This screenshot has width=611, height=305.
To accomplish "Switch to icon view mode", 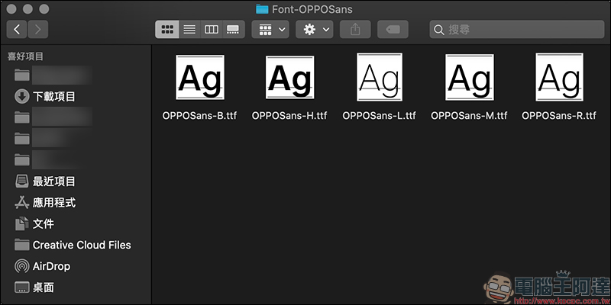I will [167, 30].
